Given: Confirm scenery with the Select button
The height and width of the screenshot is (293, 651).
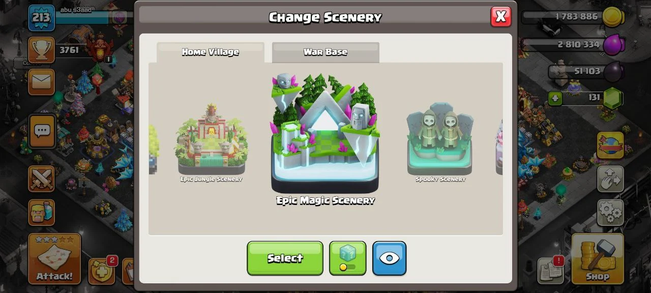Looking at the screenshot, I should click(x=285, y=258).
